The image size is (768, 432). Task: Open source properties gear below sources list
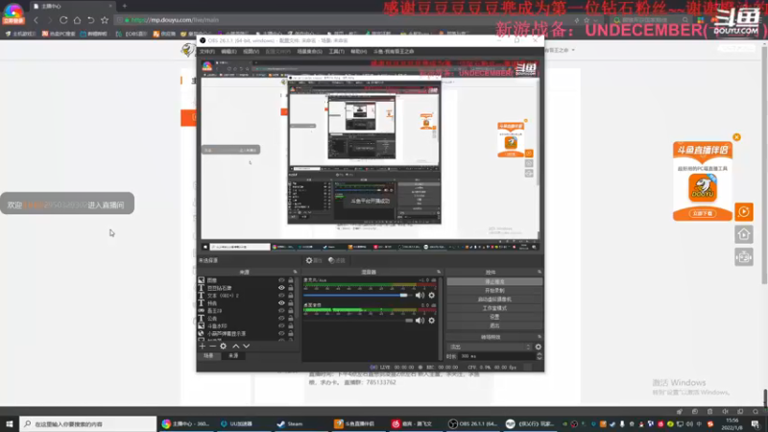224,347
